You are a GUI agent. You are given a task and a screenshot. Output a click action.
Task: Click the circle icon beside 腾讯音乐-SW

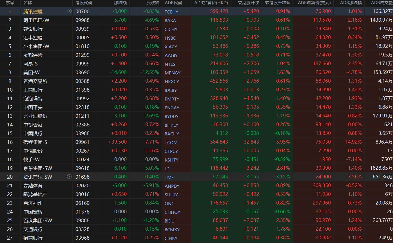(x=69, y=177)
